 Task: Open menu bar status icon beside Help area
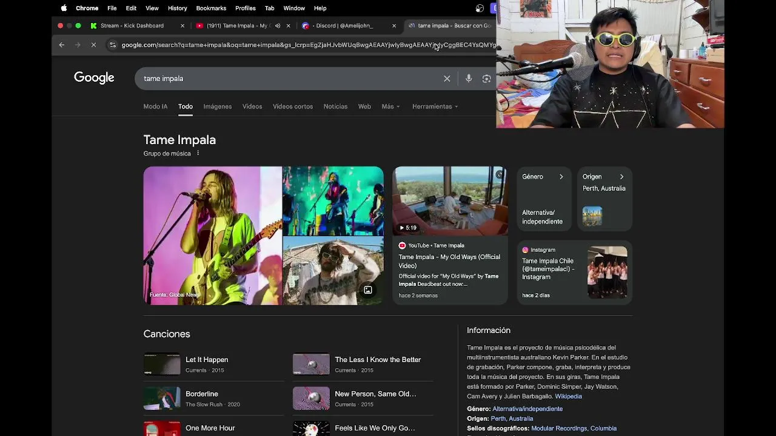point(480,8)
